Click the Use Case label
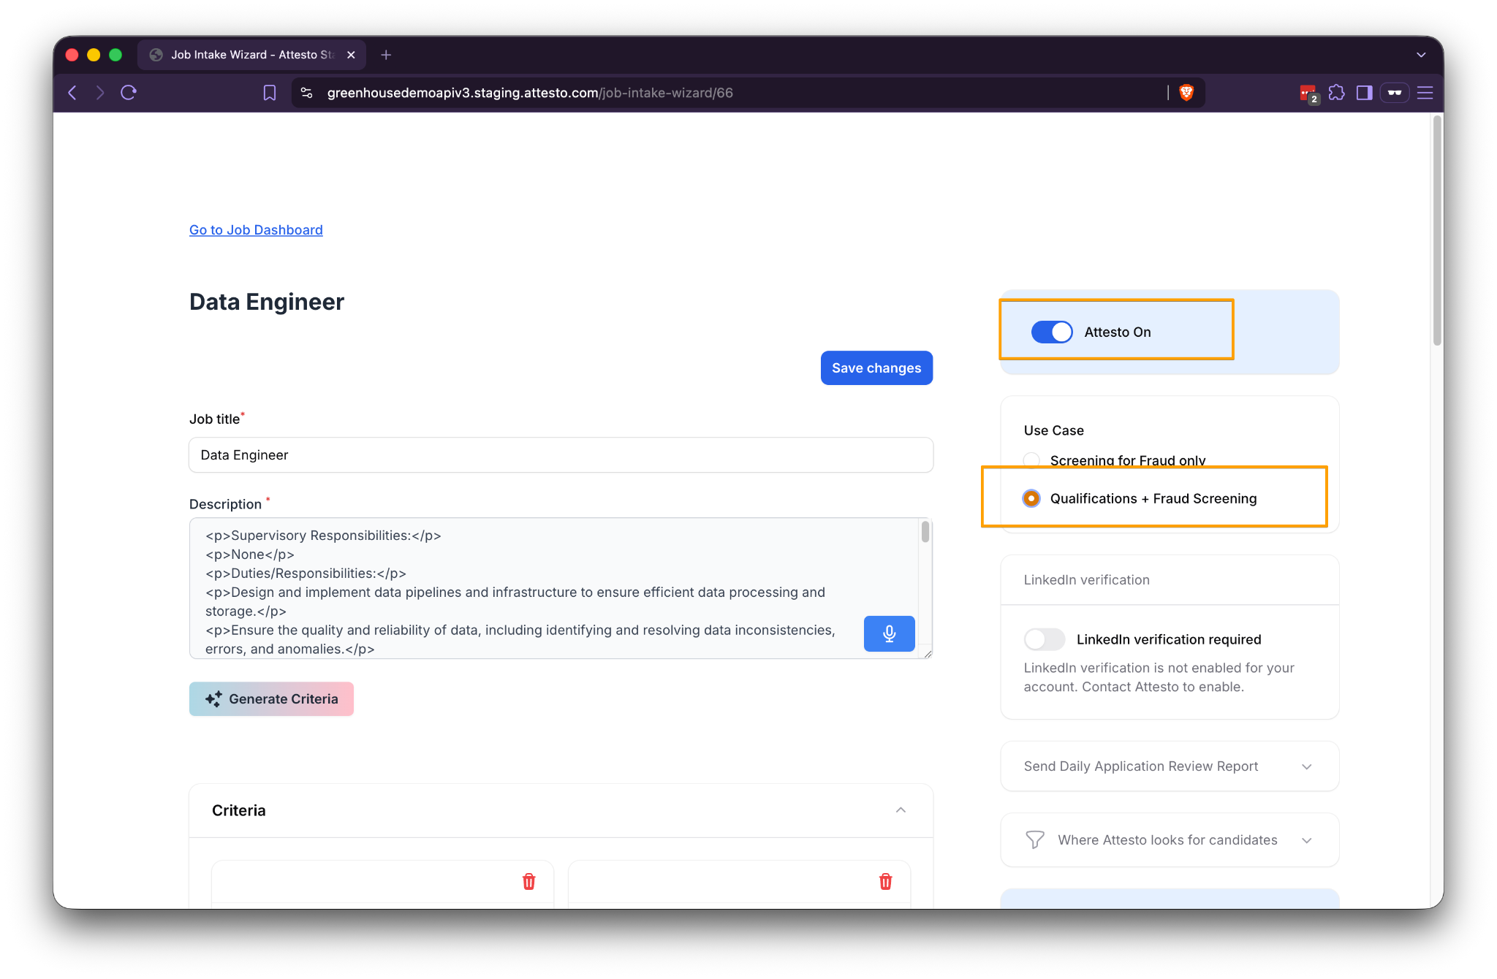 pyautogui.click(x=1053, y=430)
